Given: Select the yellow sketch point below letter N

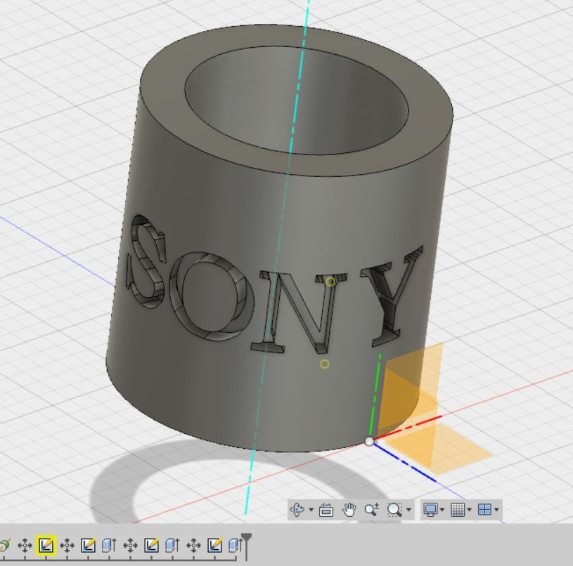Looking at the screenshot, I should click(x=324, y=364).
